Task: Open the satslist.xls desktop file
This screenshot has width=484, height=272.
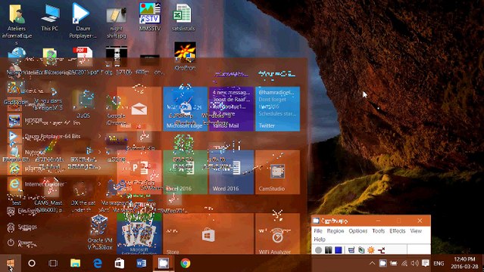Action: tap(183, 17)
